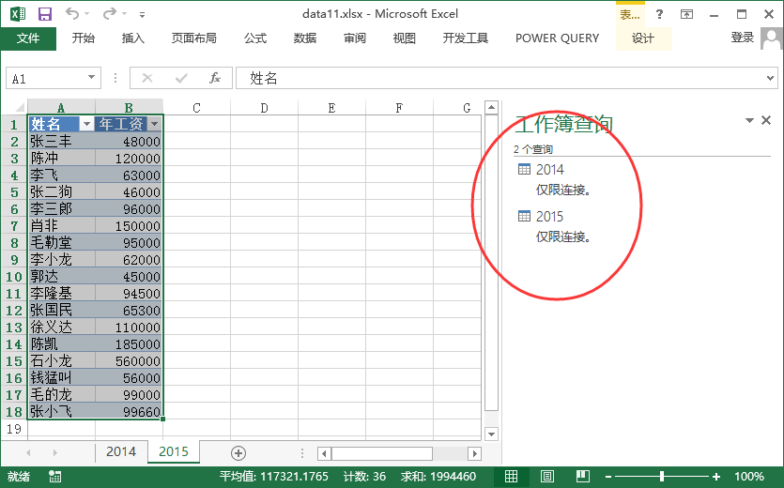Switch to the 开始 ribbon tab
This screenshot has height=488, width=784.
[x=83, y=38]
